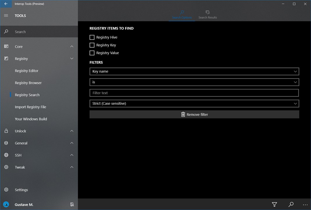The height and width of the screenshot is (210, 311).
Task: Click the Filter text input box
Action: [194, 93]
